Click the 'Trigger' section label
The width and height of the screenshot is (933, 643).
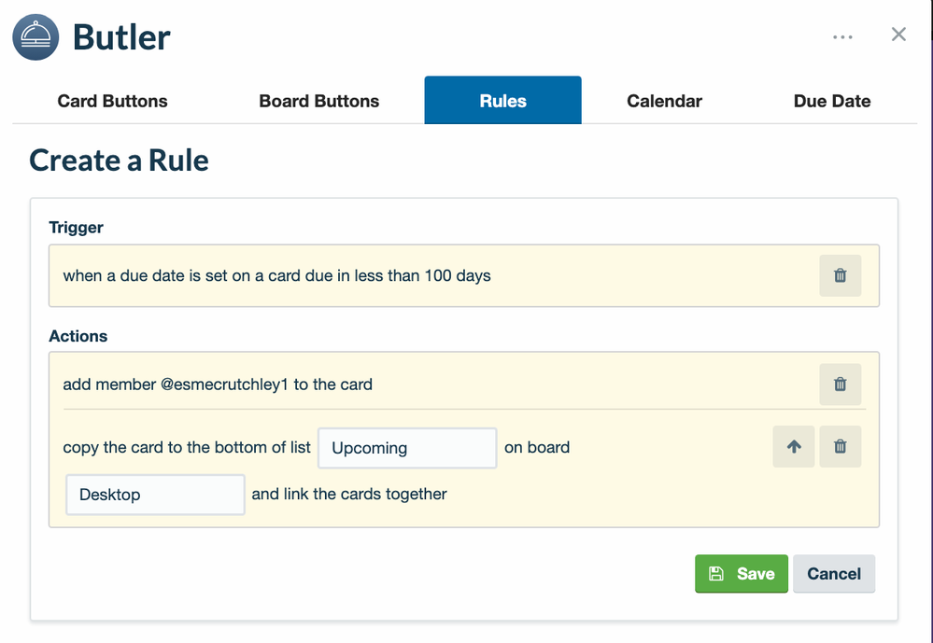coord(77,227)
